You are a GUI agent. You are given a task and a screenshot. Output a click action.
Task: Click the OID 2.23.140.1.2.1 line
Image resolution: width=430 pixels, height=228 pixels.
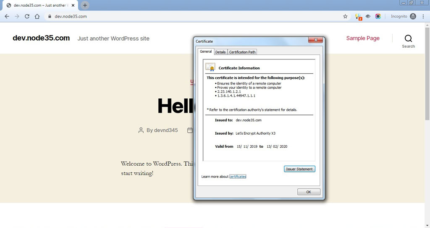point(229,92)
